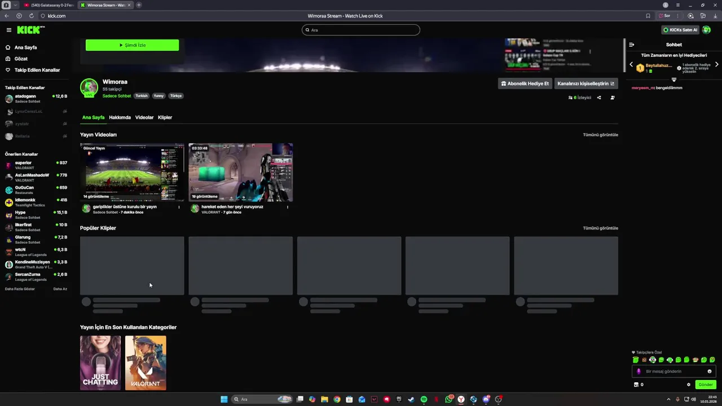Open WhatsApp from the taskbar

click(x=448, y=399)
